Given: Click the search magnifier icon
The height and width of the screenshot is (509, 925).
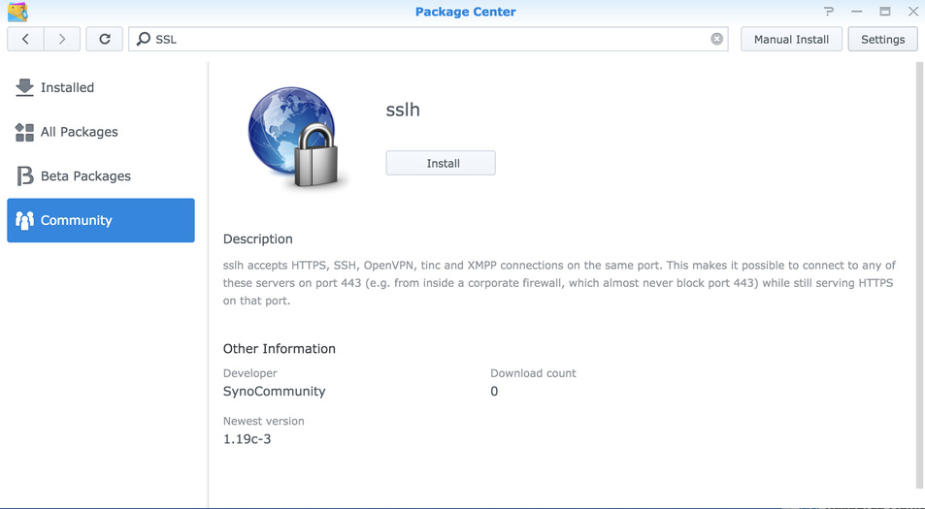Looking at the screenshot, I should (x=144, y=39).
